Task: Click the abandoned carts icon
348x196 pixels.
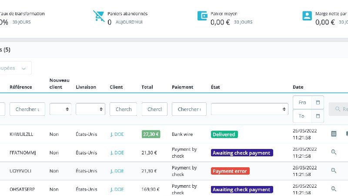Action: (x=99, y=16)
